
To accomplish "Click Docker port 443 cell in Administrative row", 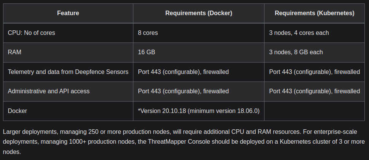I will [199, 91].
